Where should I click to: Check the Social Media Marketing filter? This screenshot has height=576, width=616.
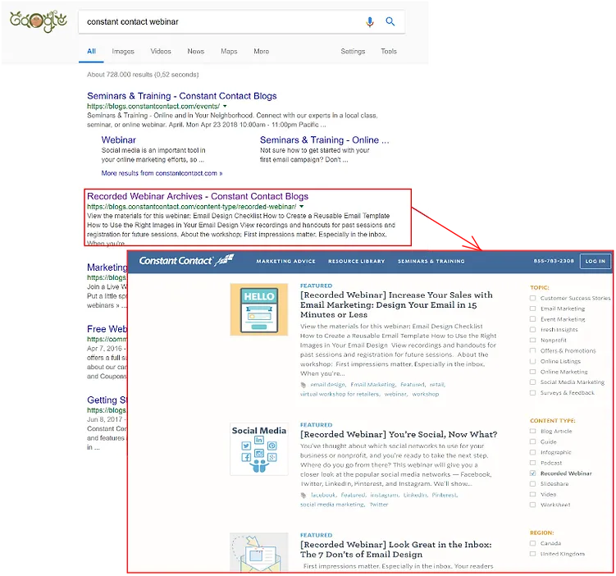click(532, 382)
